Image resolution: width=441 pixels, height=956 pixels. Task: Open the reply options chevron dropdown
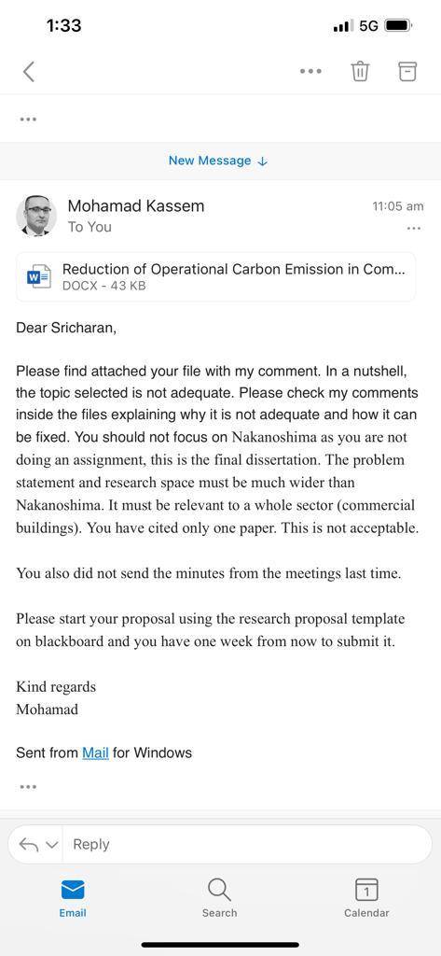(x=52, y=845)
